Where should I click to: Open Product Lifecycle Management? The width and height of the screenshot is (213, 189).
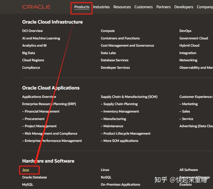[125, 133]
